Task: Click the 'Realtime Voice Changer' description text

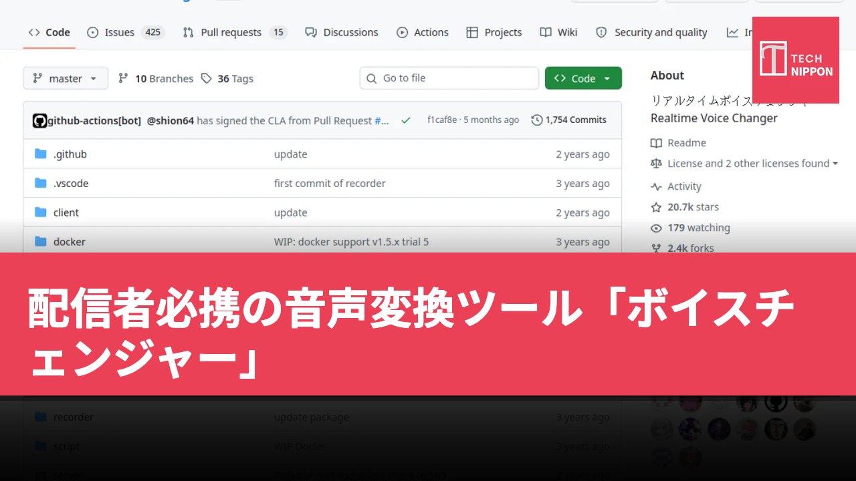Action: click(x=714, y=118)
